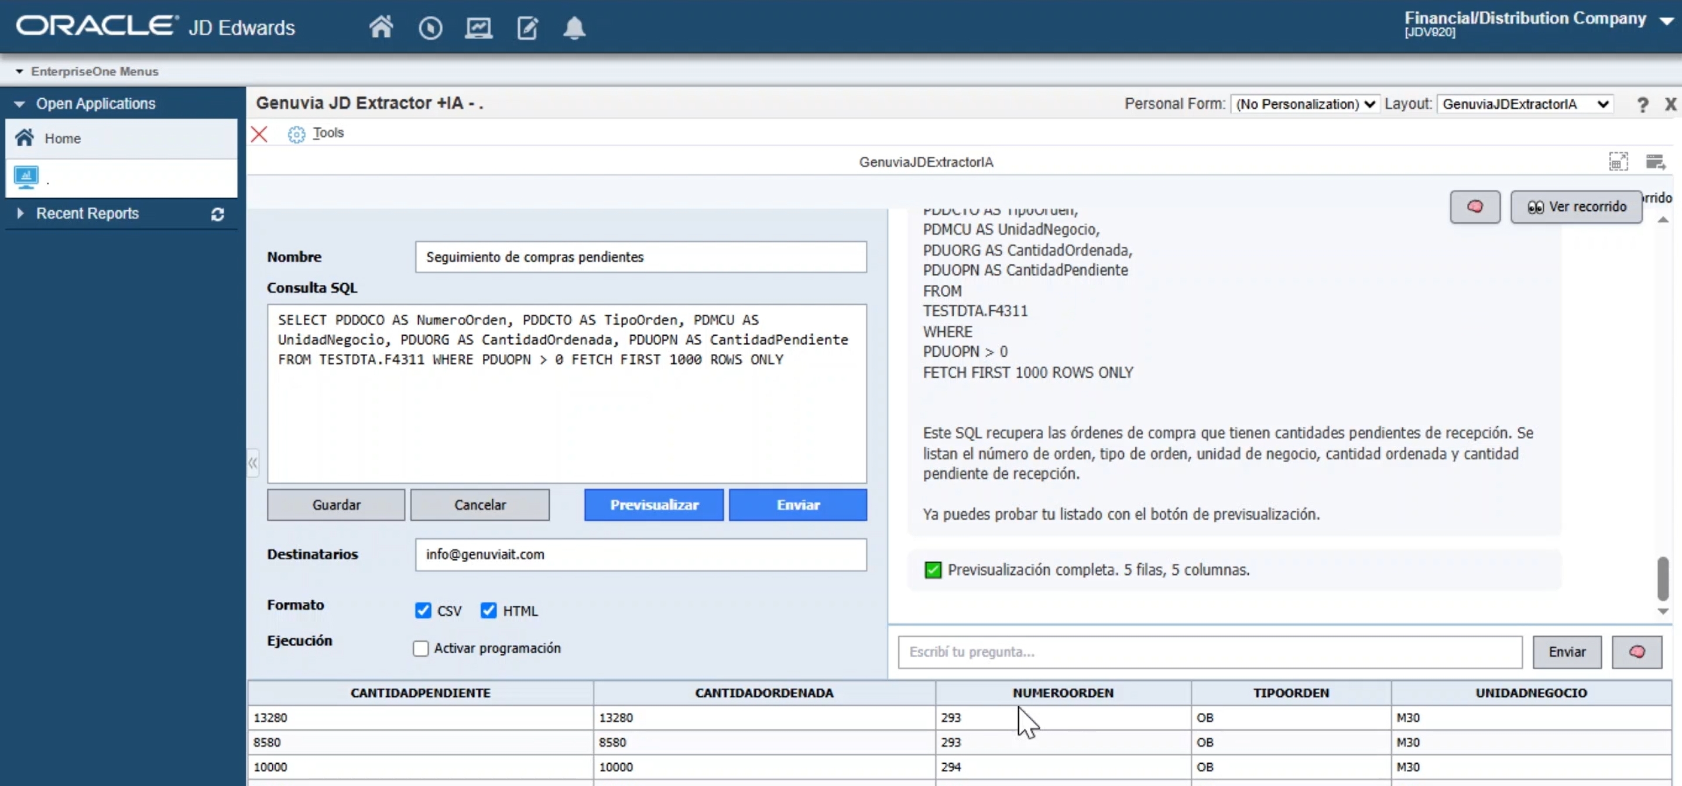1682x786 pixels.
Task: Click the UNIDADNEGOCIO column header
Action: [1531, 693]
